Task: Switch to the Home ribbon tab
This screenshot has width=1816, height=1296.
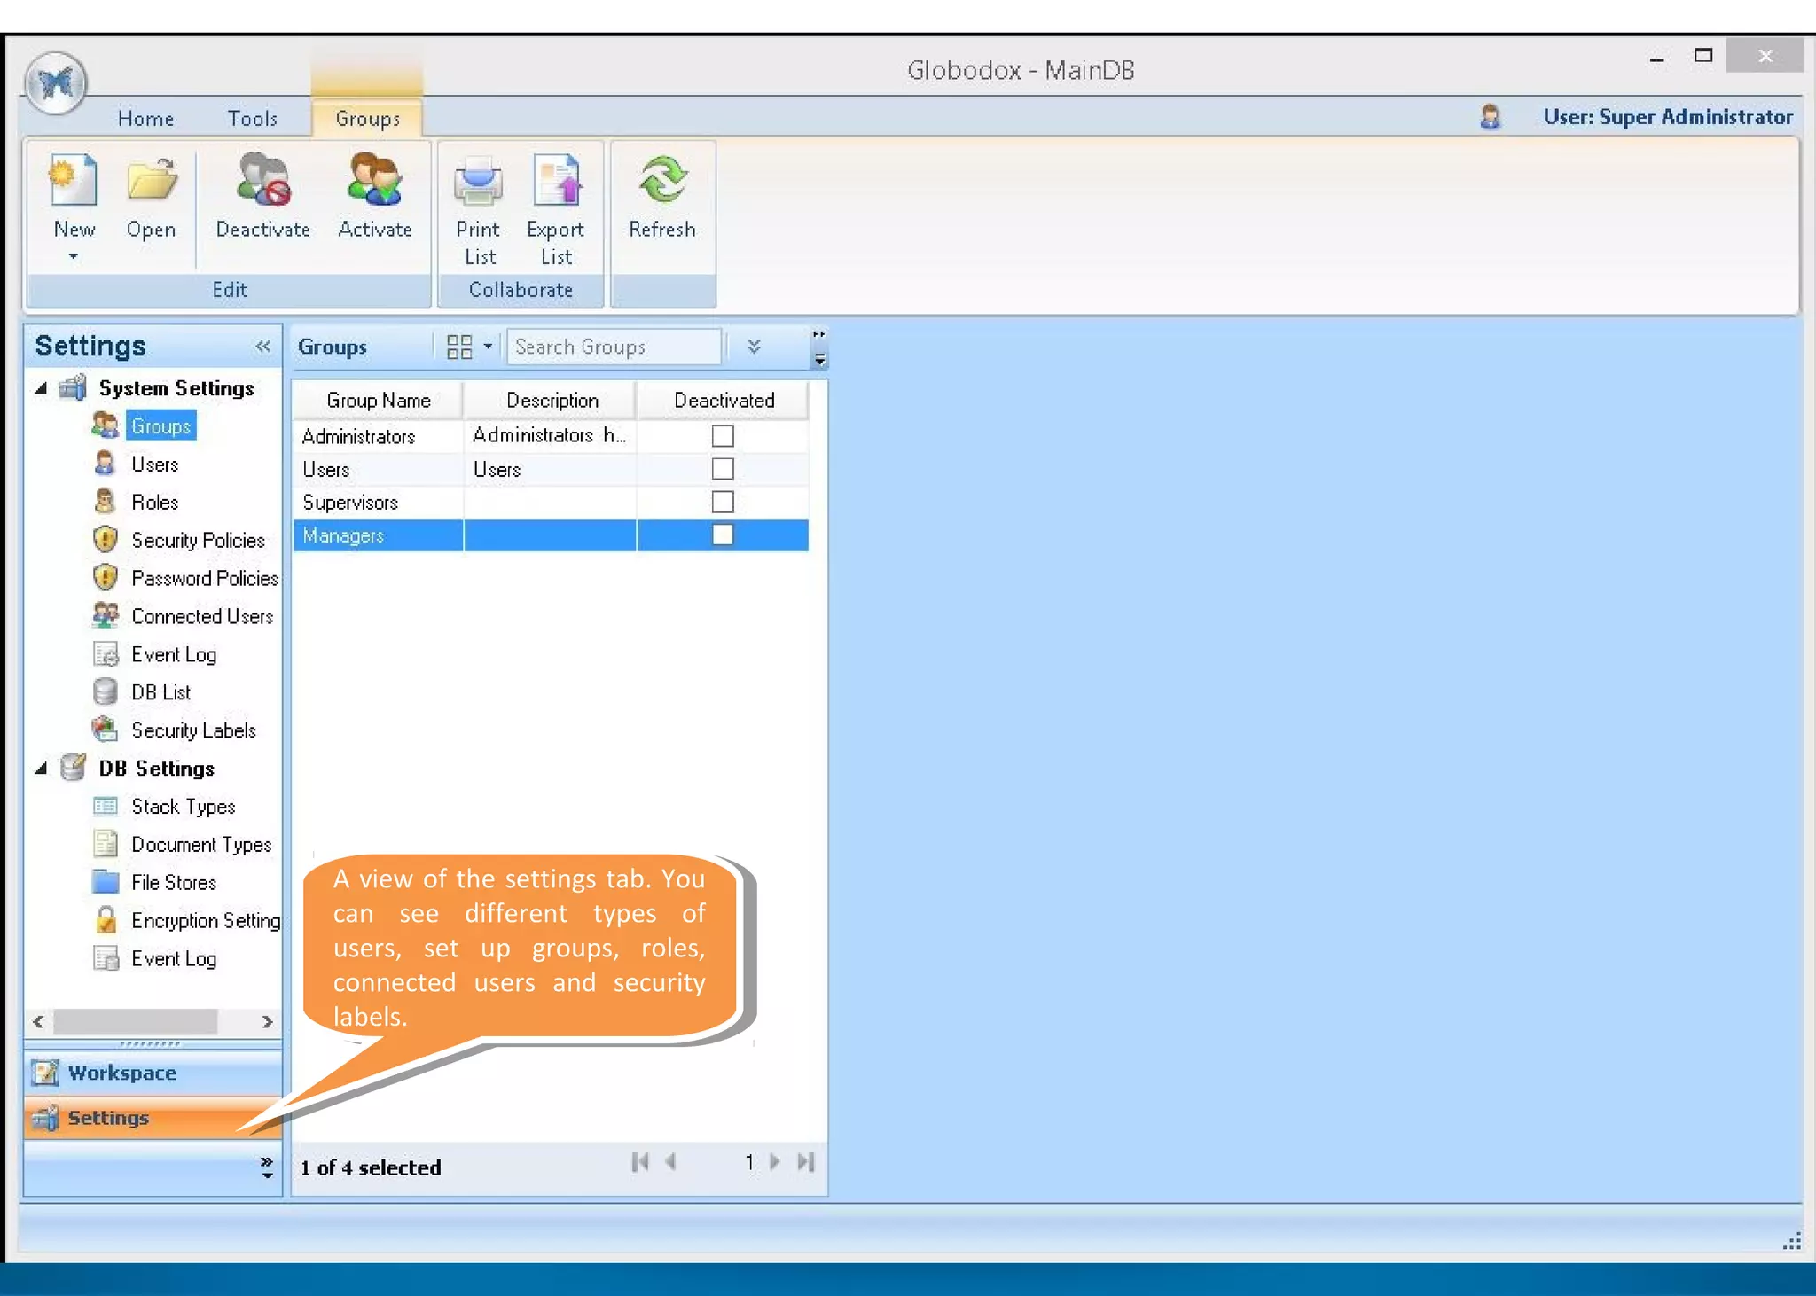Action: [x=145, y=119]
